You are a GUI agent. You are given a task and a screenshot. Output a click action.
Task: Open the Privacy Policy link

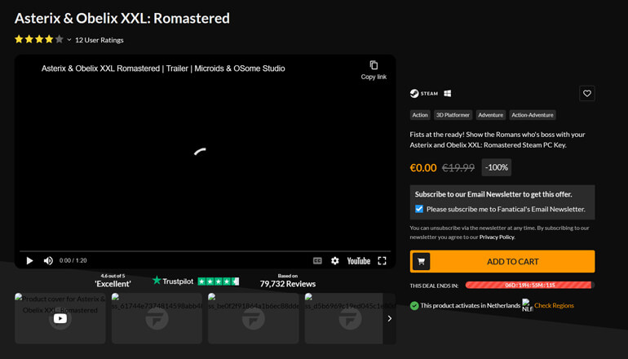497,237
